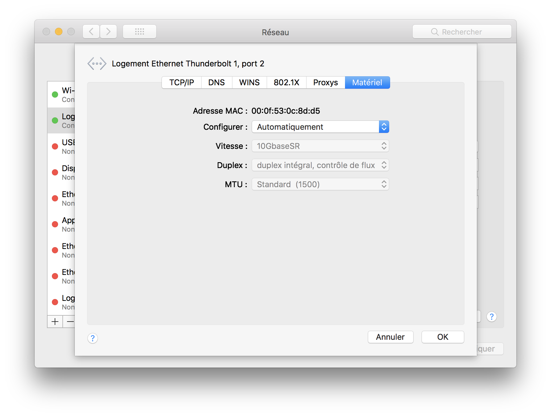Select the Wi- service in the sidebar

pos(61,95)
